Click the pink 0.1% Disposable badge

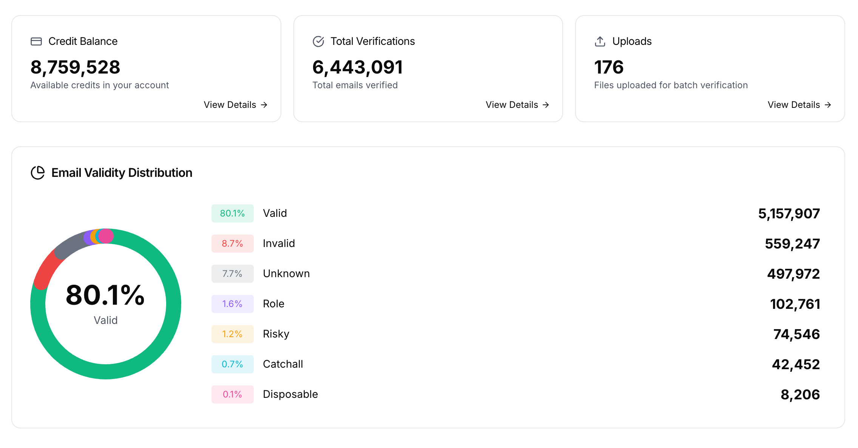pos(232,394)
